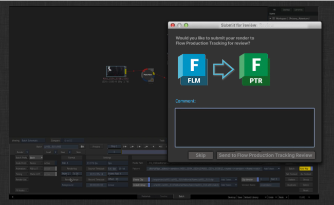Open the Load dropdown arrow
Screen dimensions: 334x205
55,152
